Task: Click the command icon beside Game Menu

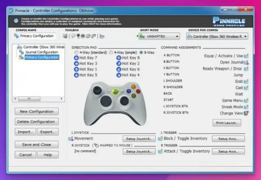Action: (246, 101)
